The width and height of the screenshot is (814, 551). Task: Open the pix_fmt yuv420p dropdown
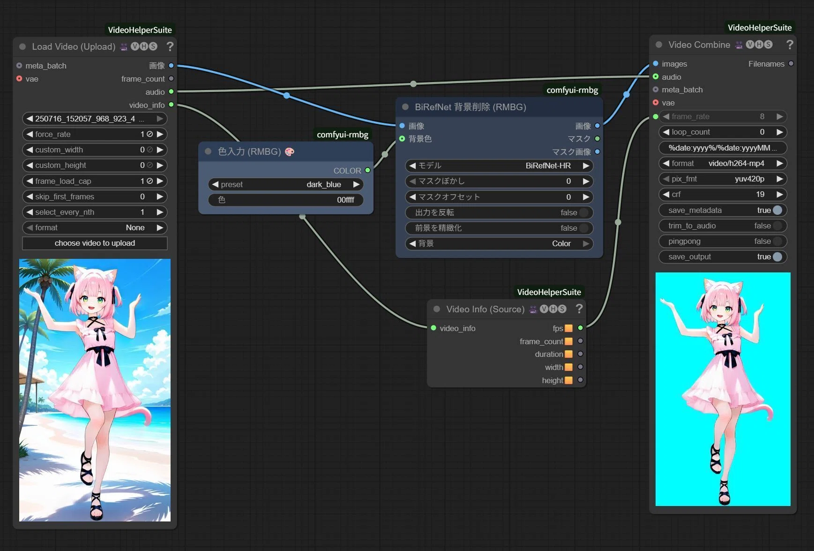(723, 179)
